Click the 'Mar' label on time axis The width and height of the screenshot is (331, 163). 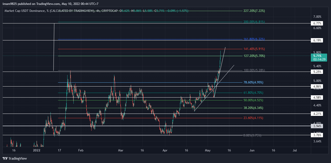(x=121, y=150)
